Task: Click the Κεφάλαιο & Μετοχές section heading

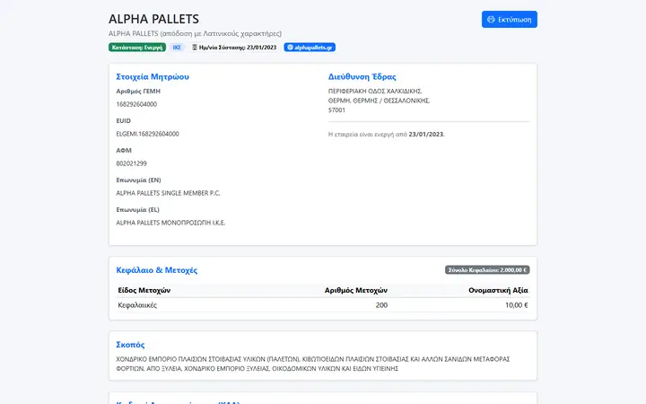Action: [x=156, y=270]
